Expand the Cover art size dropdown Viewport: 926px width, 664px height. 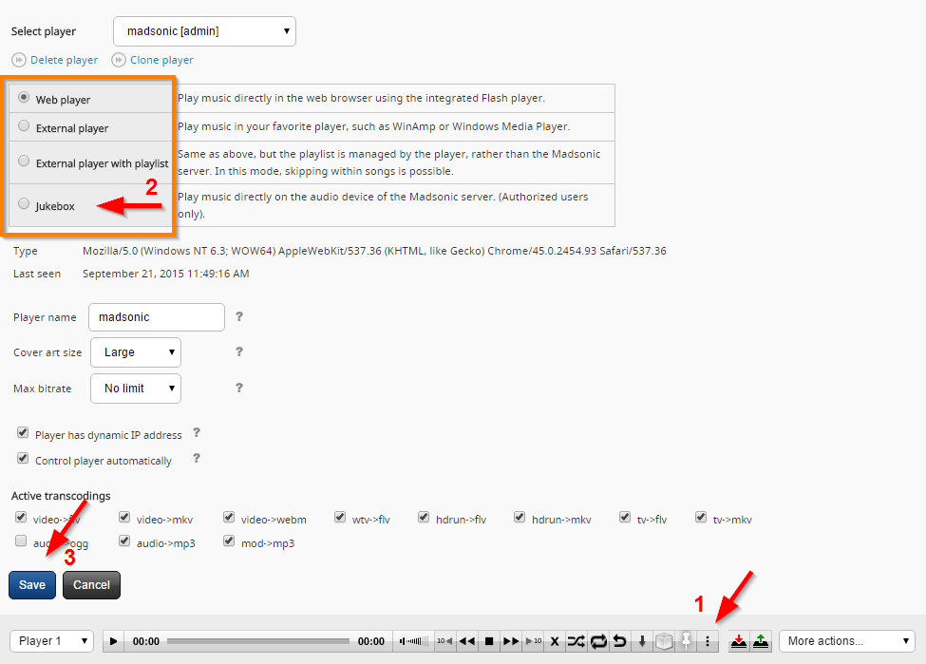click(135, 352)
